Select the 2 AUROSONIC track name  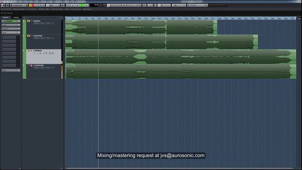[x=38, y=66]
